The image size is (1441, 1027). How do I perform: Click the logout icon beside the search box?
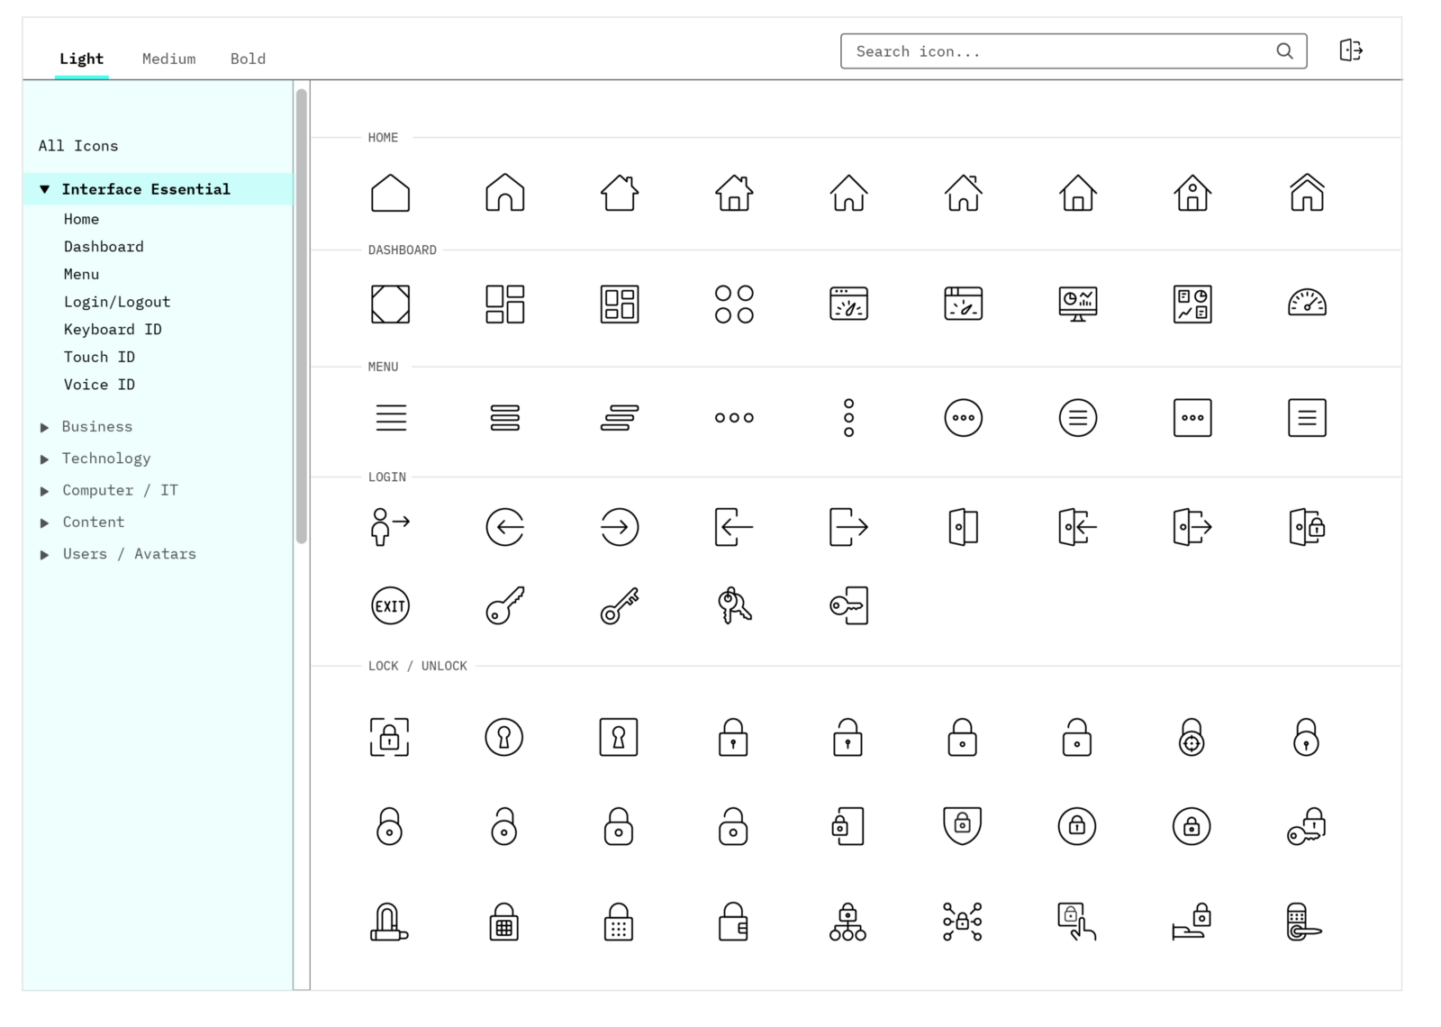1351,50
